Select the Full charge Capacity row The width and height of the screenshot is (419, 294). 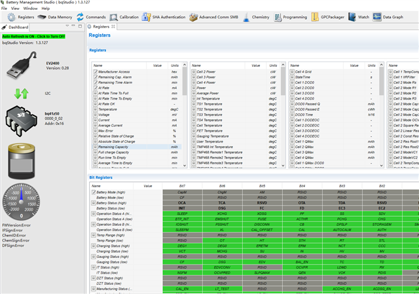tap(137, 152)
